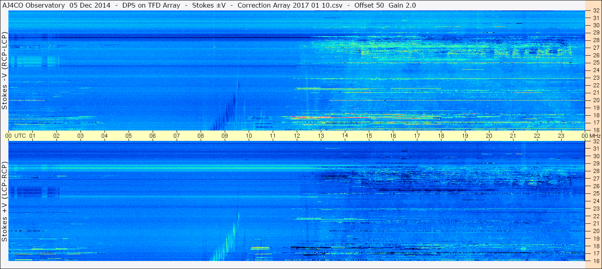Select the 29 MHz label of the lower panel
602x269 pixels.
pos(596,163)
